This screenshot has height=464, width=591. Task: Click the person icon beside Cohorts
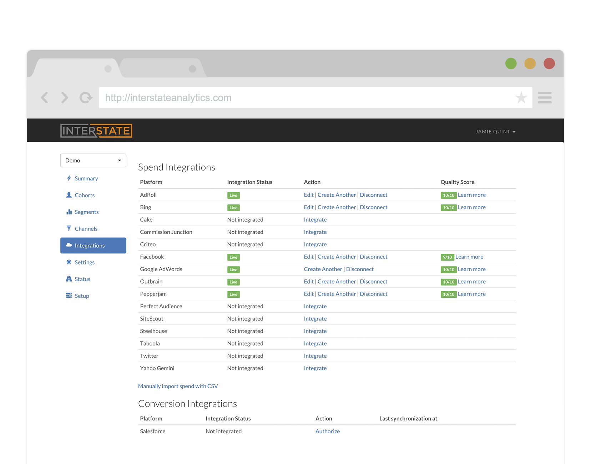click(69, 195)
